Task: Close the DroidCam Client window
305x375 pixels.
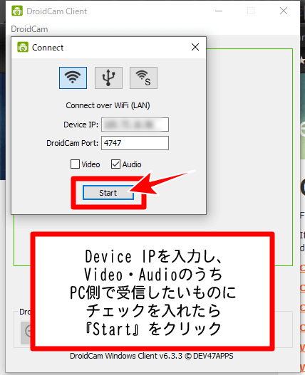Action: [x=284, y=11]
